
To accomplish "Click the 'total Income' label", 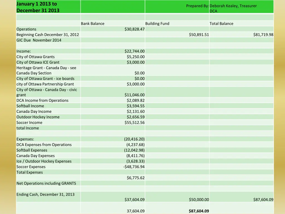I will tap(28, 128).
